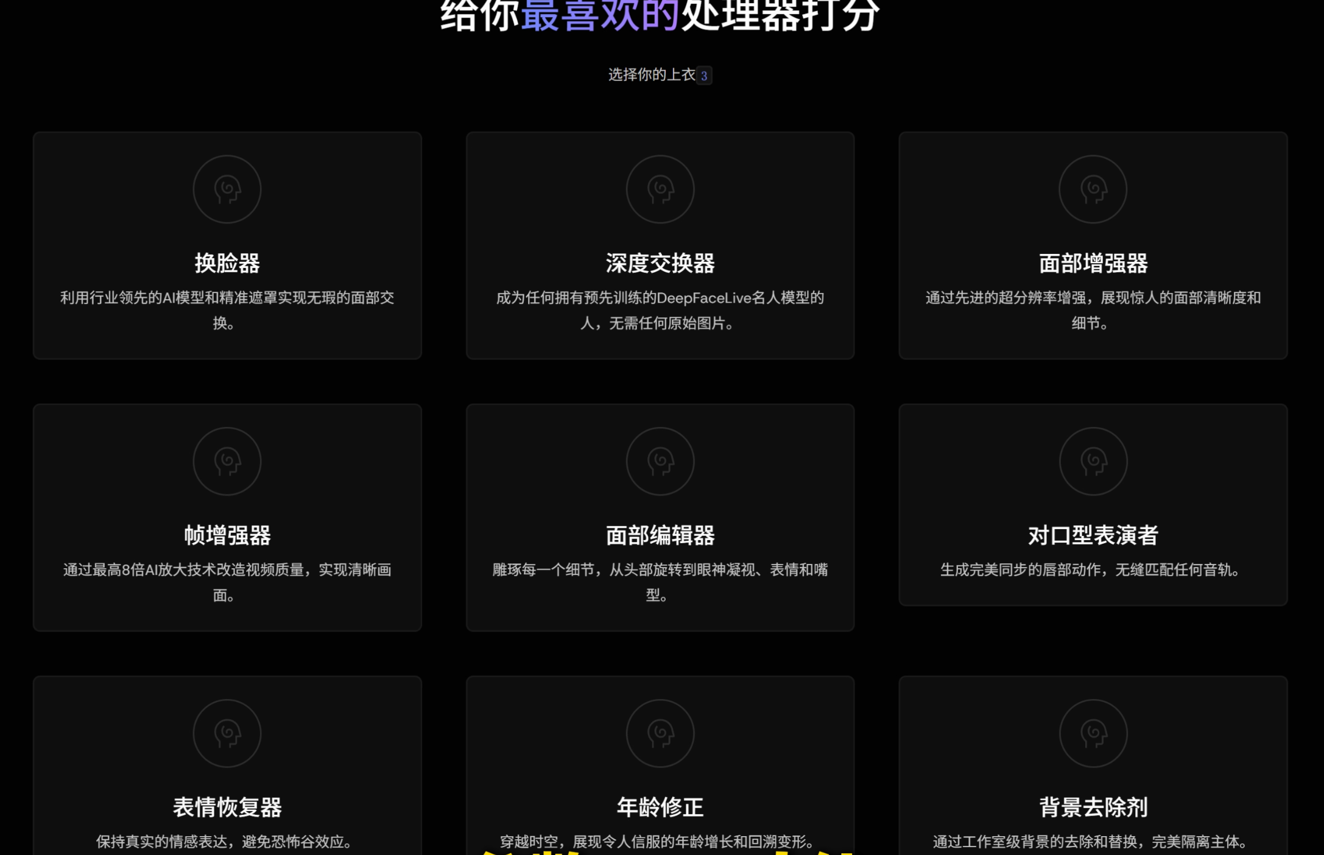Viewport: 1324px width, 855px height.
Task: Click the head icon above 表情恢复器
Action: (227, 733)
